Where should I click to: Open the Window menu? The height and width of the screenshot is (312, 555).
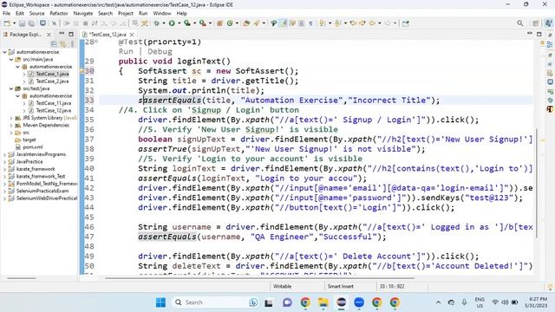click(162, 14)
